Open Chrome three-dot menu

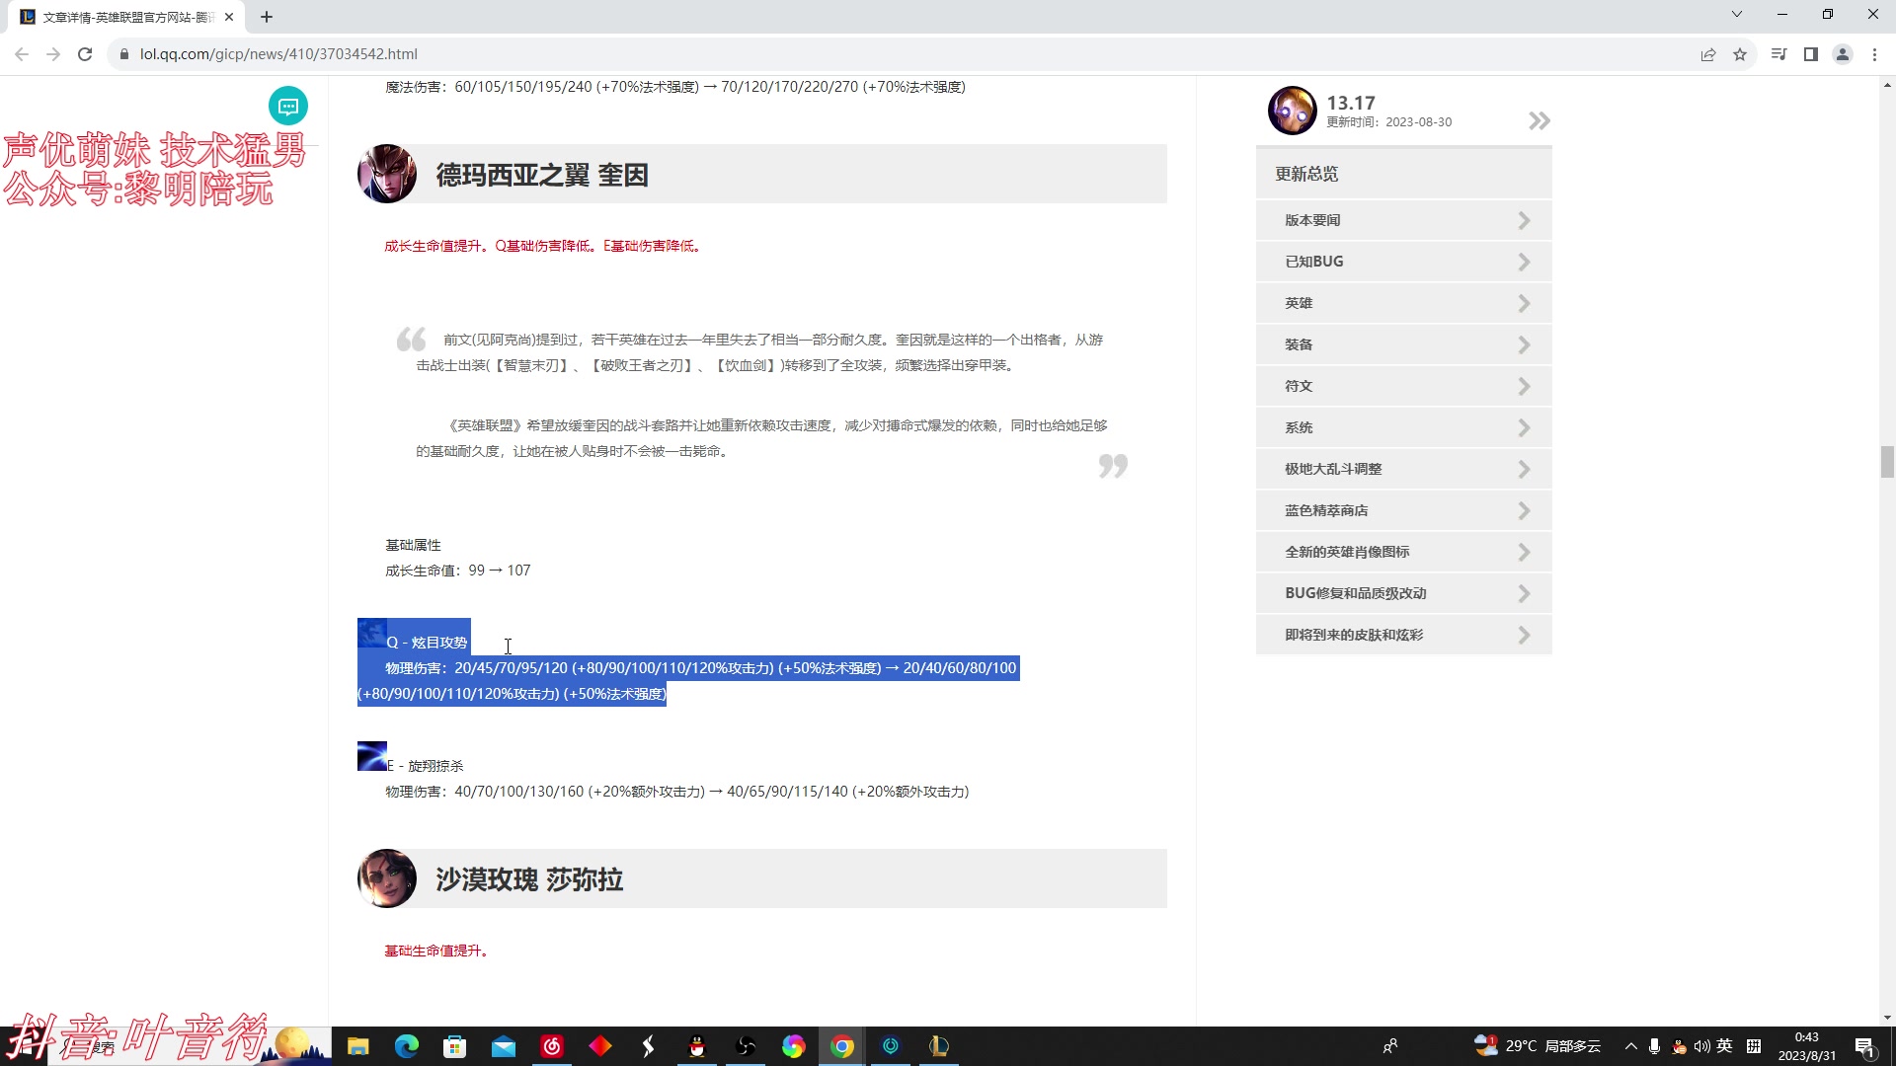tap(1874, 54)
